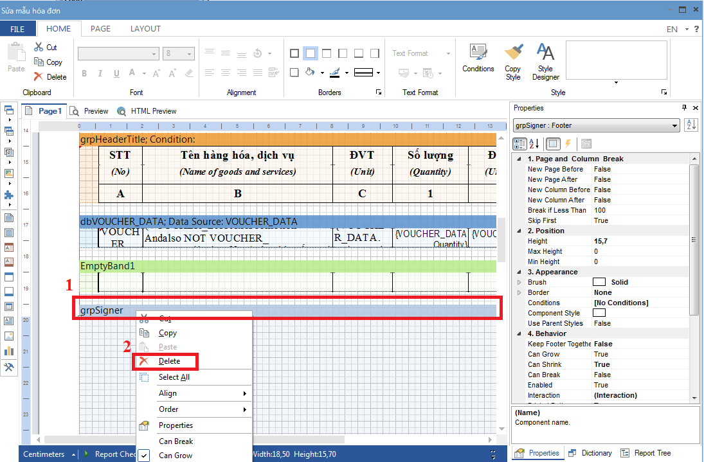Click the Break if Less Than value field
Image resolution: width=704 pixels, height=462 pixels.
(640, 210)
